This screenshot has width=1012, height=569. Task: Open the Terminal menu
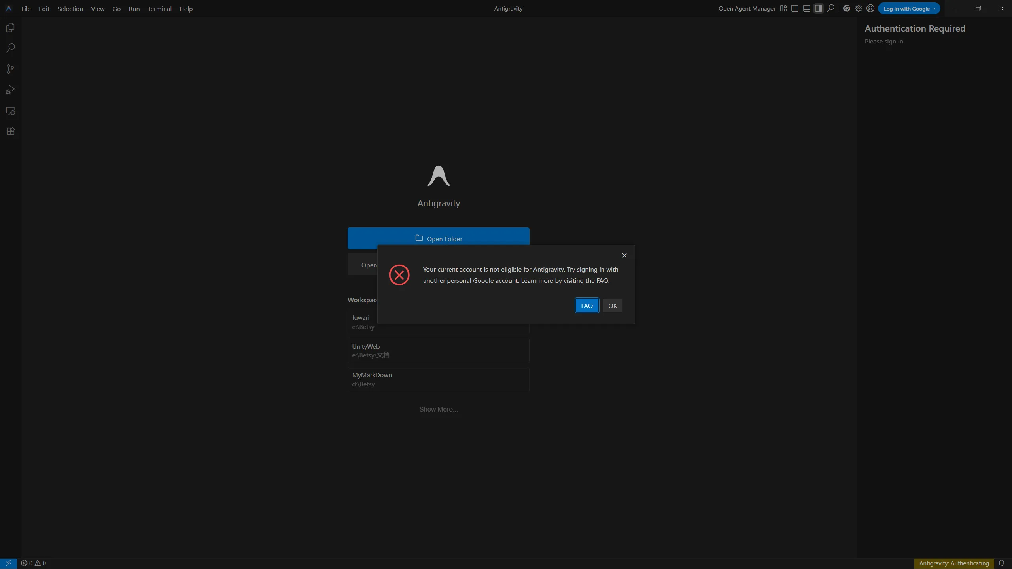[159, 9]
